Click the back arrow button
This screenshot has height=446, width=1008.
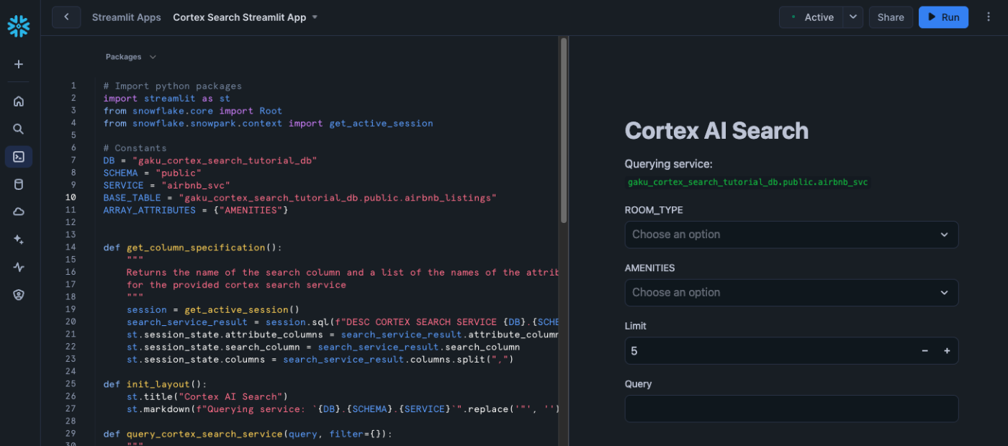66,17
